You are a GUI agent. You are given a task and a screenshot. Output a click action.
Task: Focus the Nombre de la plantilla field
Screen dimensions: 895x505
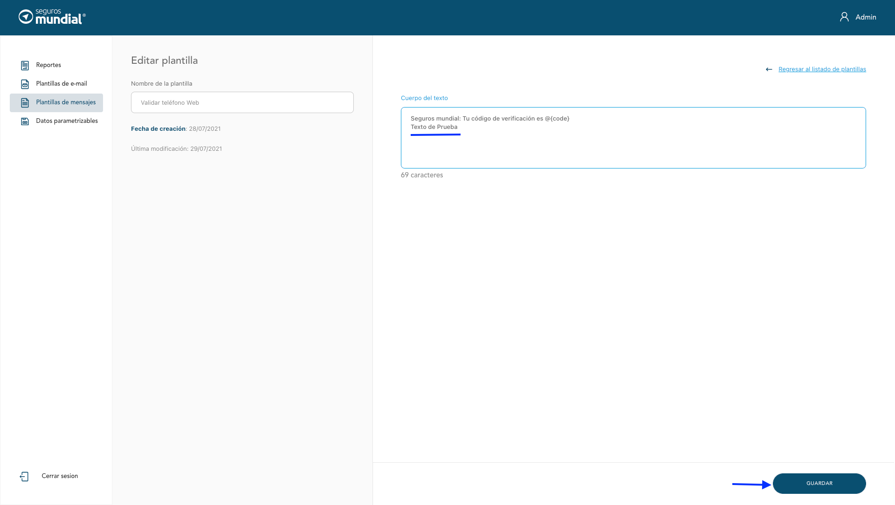coord(242,102)
